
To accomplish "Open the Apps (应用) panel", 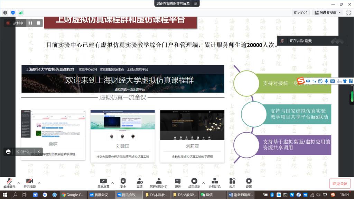I will (x=232, y=182).
